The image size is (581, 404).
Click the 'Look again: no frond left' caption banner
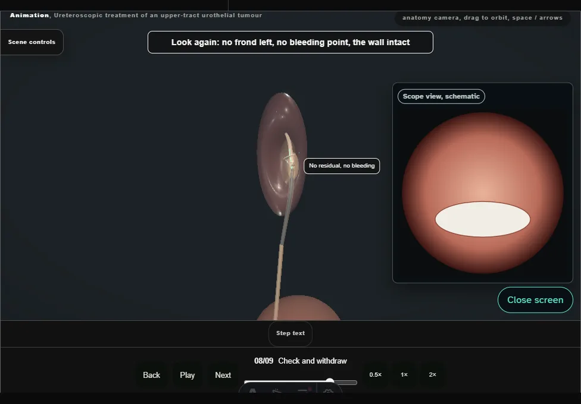pyautogui.click(x=290, y=42)
